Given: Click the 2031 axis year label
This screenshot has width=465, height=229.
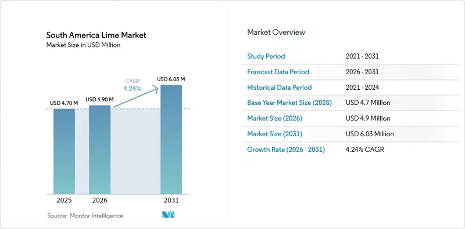Looking at the screenshot, I should (171, 200).
